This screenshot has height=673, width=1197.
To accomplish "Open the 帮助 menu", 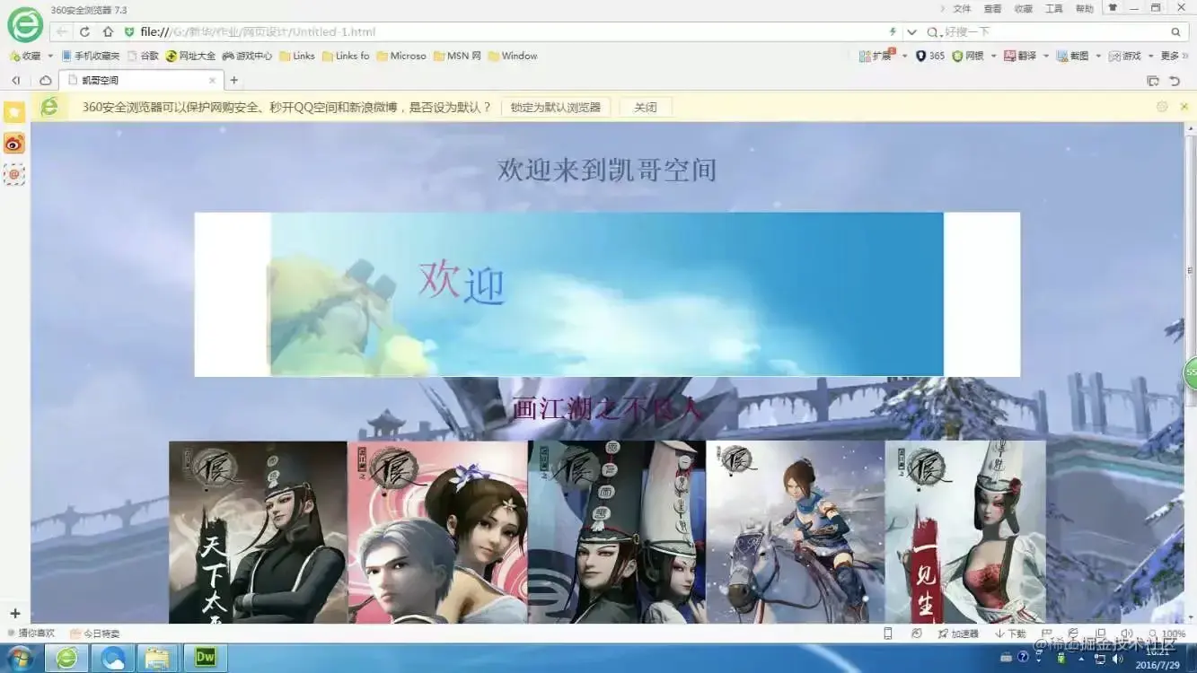I will click(1084, 8).
